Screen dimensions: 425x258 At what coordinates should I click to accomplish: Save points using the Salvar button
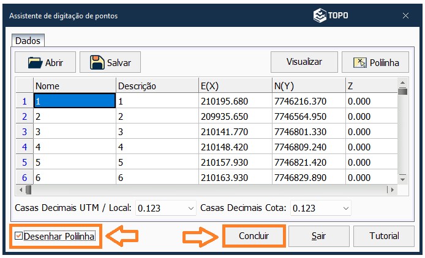tap(110, 62)
